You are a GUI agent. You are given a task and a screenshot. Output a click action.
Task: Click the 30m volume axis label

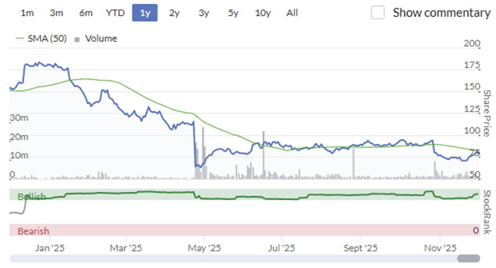pyautogui.click(x=19, y=118)
